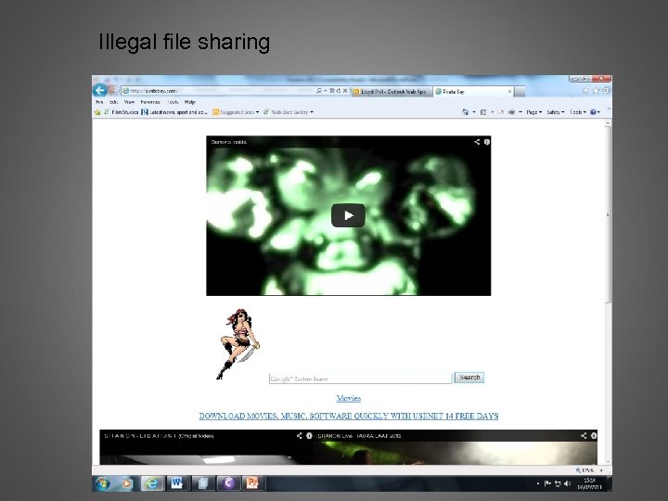Click the Search button

point(469,378)
